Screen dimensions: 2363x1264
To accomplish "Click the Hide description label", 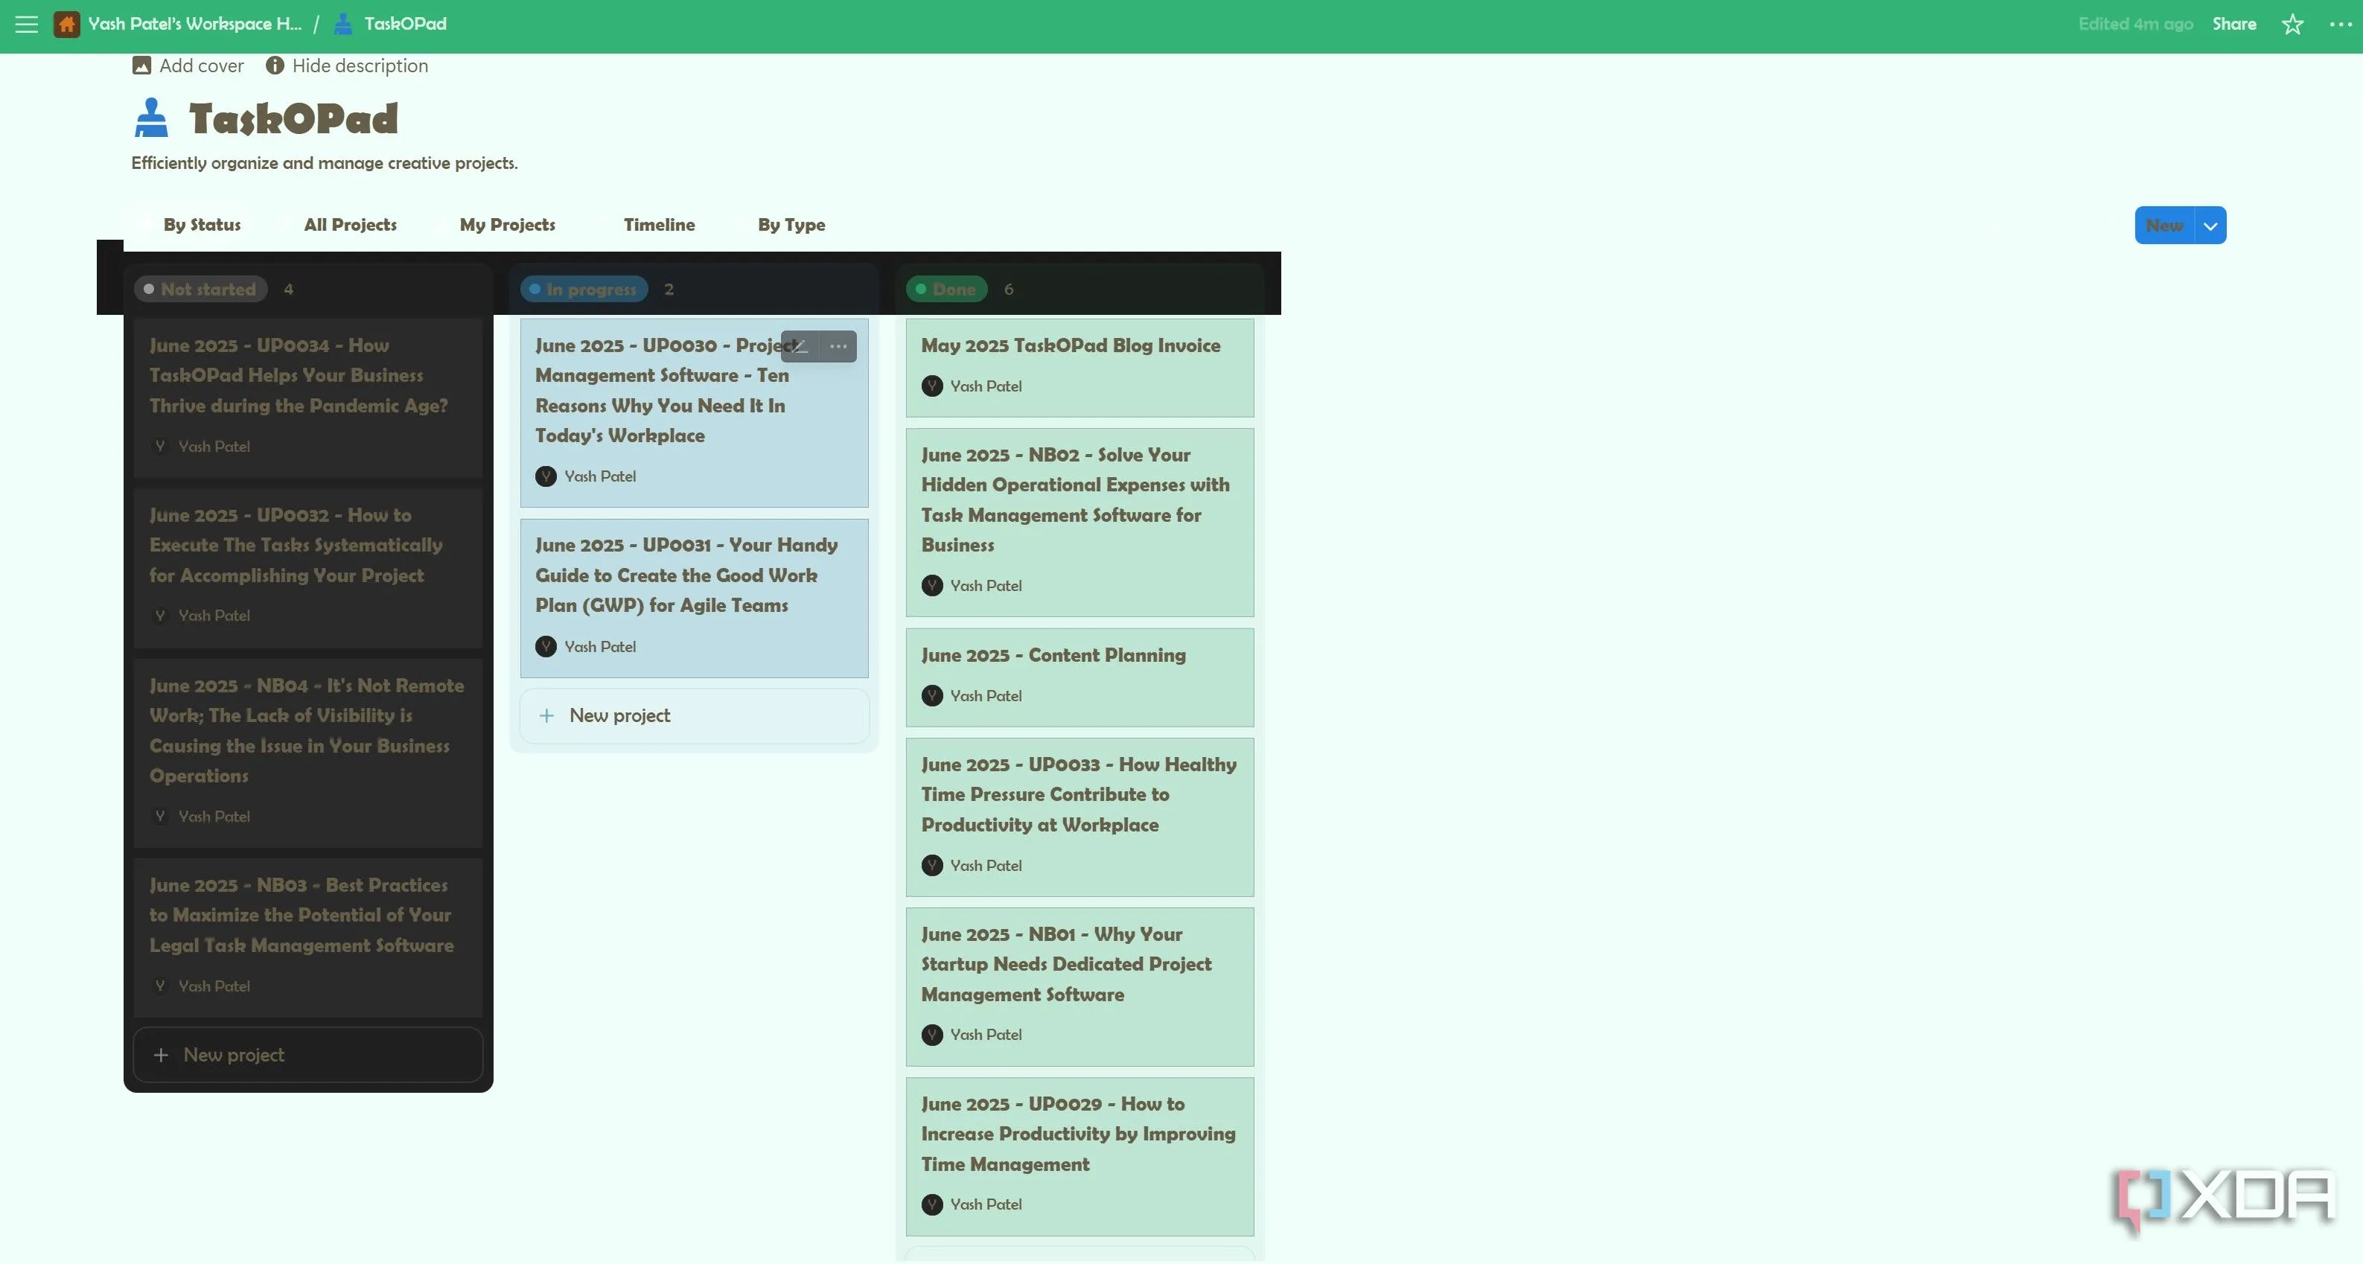I will pos(360,65).
